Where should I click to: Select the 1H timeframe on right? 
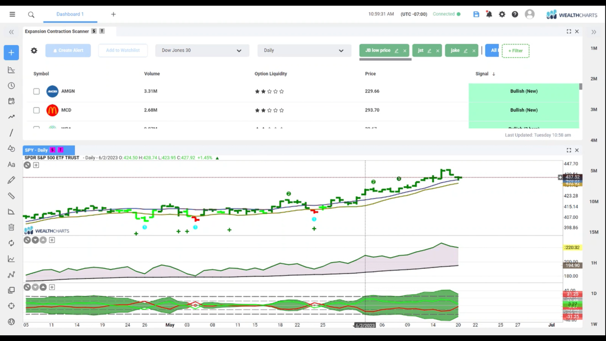pyautogui.click(x=594, y=263)
